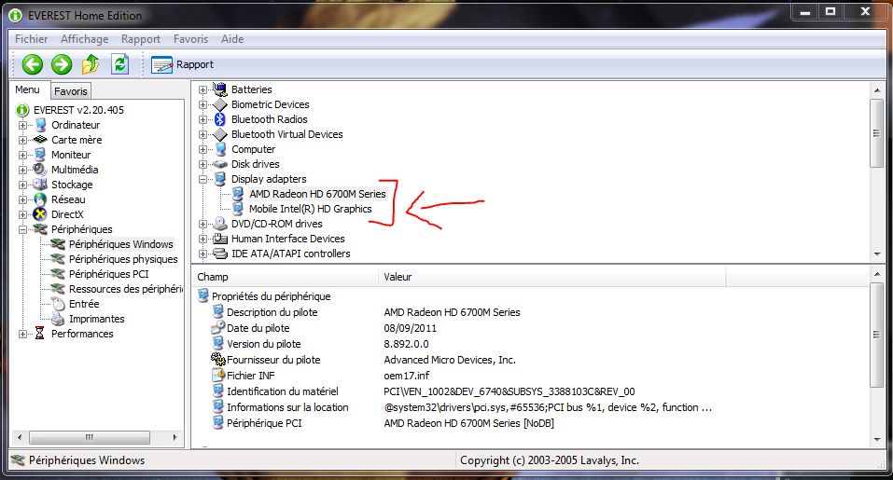Image resolution: width=893 pixels, height=480 pixels.
Task: Select Périphériques Windows in the tree
Action: 120,244
